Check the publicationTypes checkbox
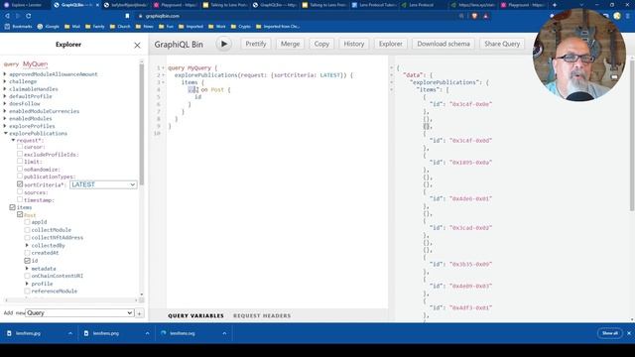The image size is (635, 357). coord(20,177)
